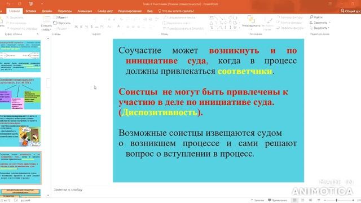Click the zoom slider handle
Screen dimensions: 361x203
337,201
